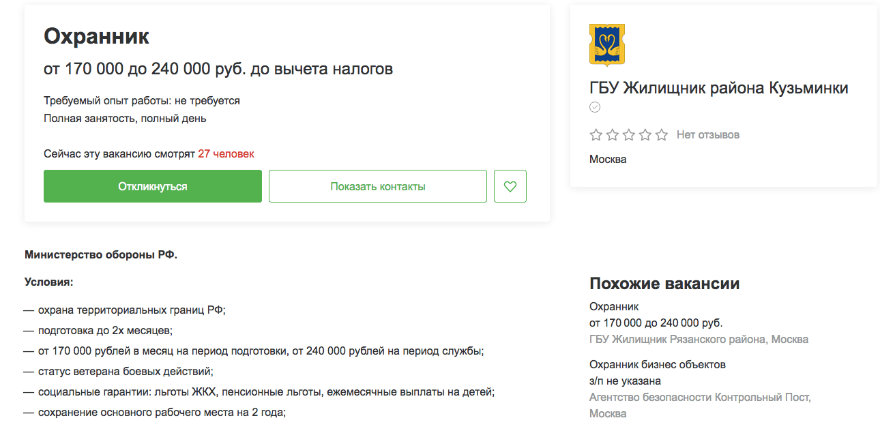The image size is (880, 431).
Task: Click the first rating star
Action: 595,134
